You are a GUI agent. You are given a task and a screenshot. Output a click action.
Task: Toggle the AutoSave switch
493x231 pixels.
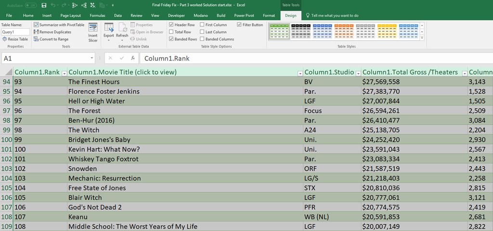[30, 5]
